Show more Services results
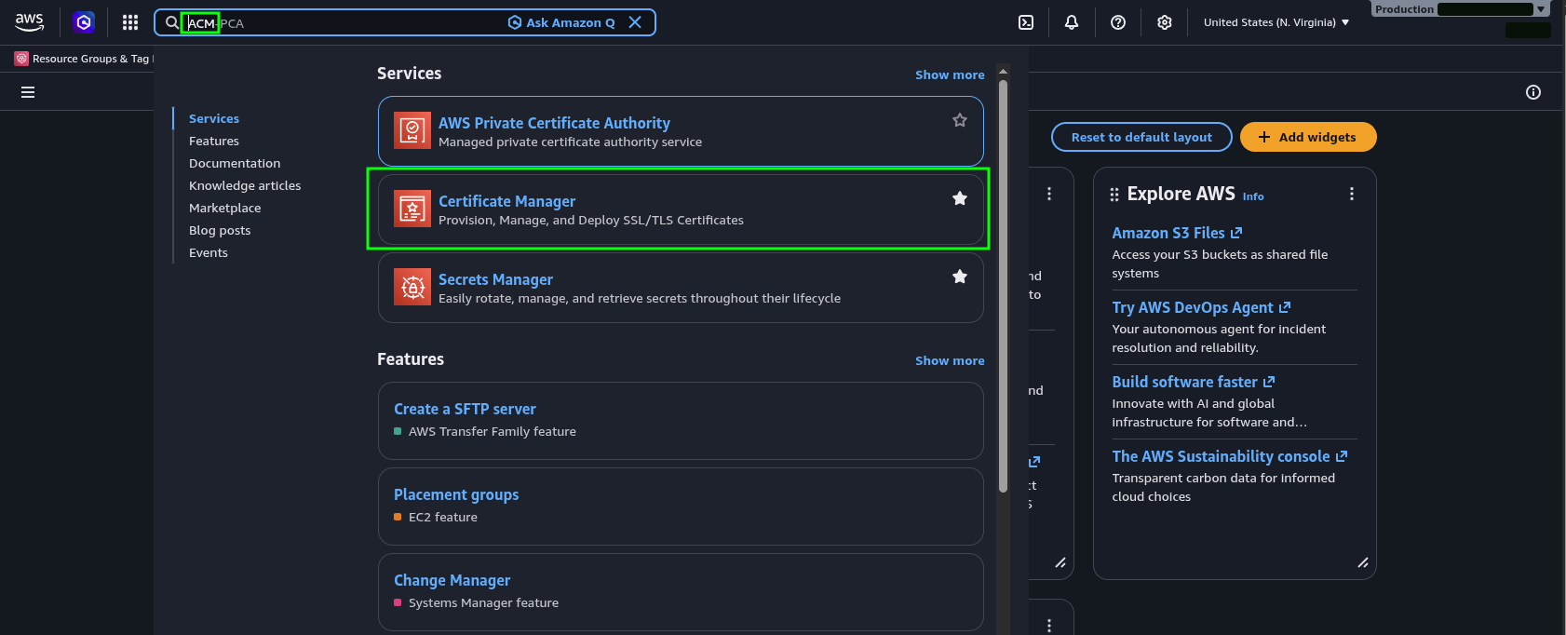This screenshot has height=635, width=1566. (x=950, y=74)
